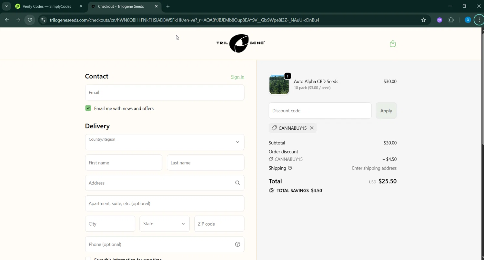Reload the checkout page
This screenshot has height=260, width=484.
tap(30, 20)
